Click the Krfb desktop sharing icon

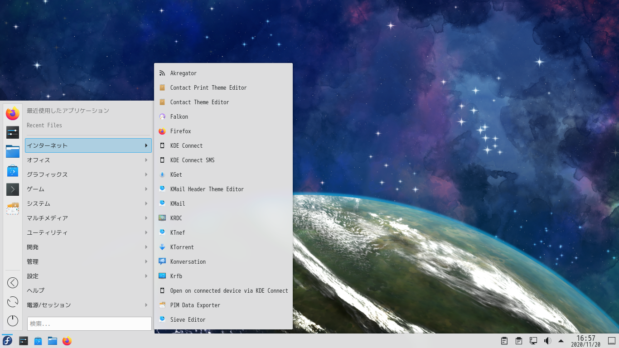point(162,276)
